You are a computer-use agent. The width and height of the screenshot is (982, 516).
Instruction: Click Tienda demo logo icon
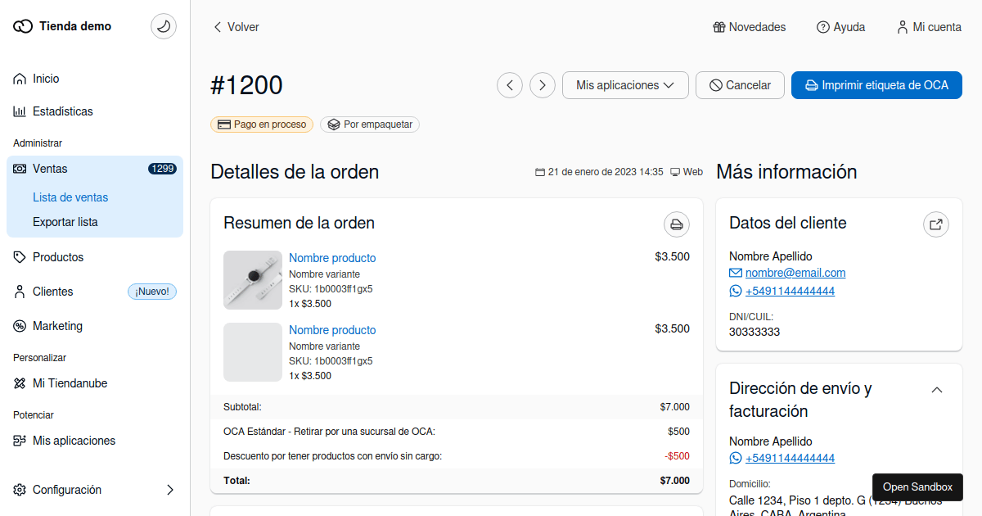coord(23,26)
